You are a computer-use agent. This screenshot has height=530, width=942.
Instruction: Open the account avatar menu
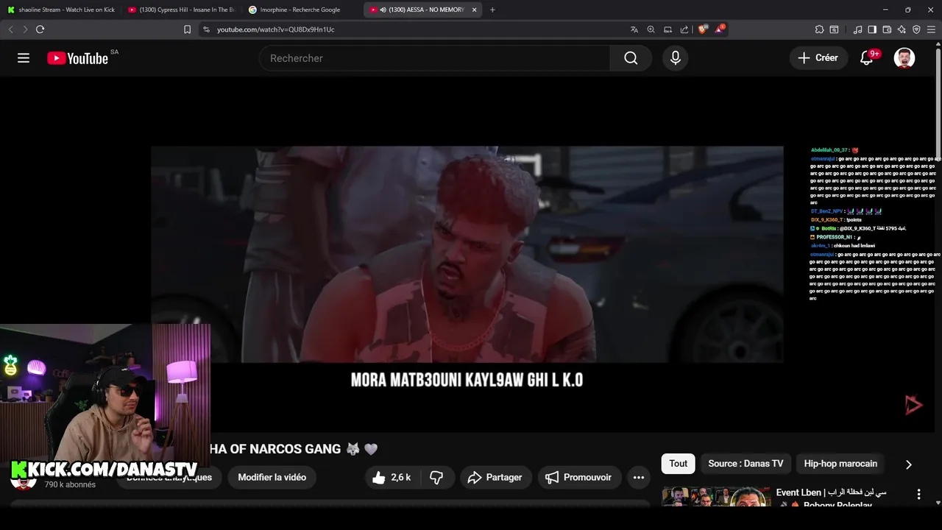[904, 58]
